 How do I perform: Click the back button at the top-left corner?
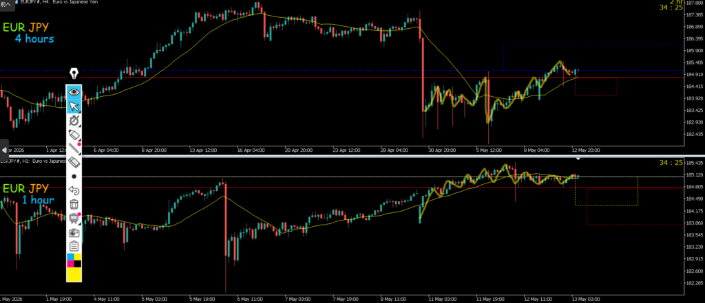click(x=5, y=4)
